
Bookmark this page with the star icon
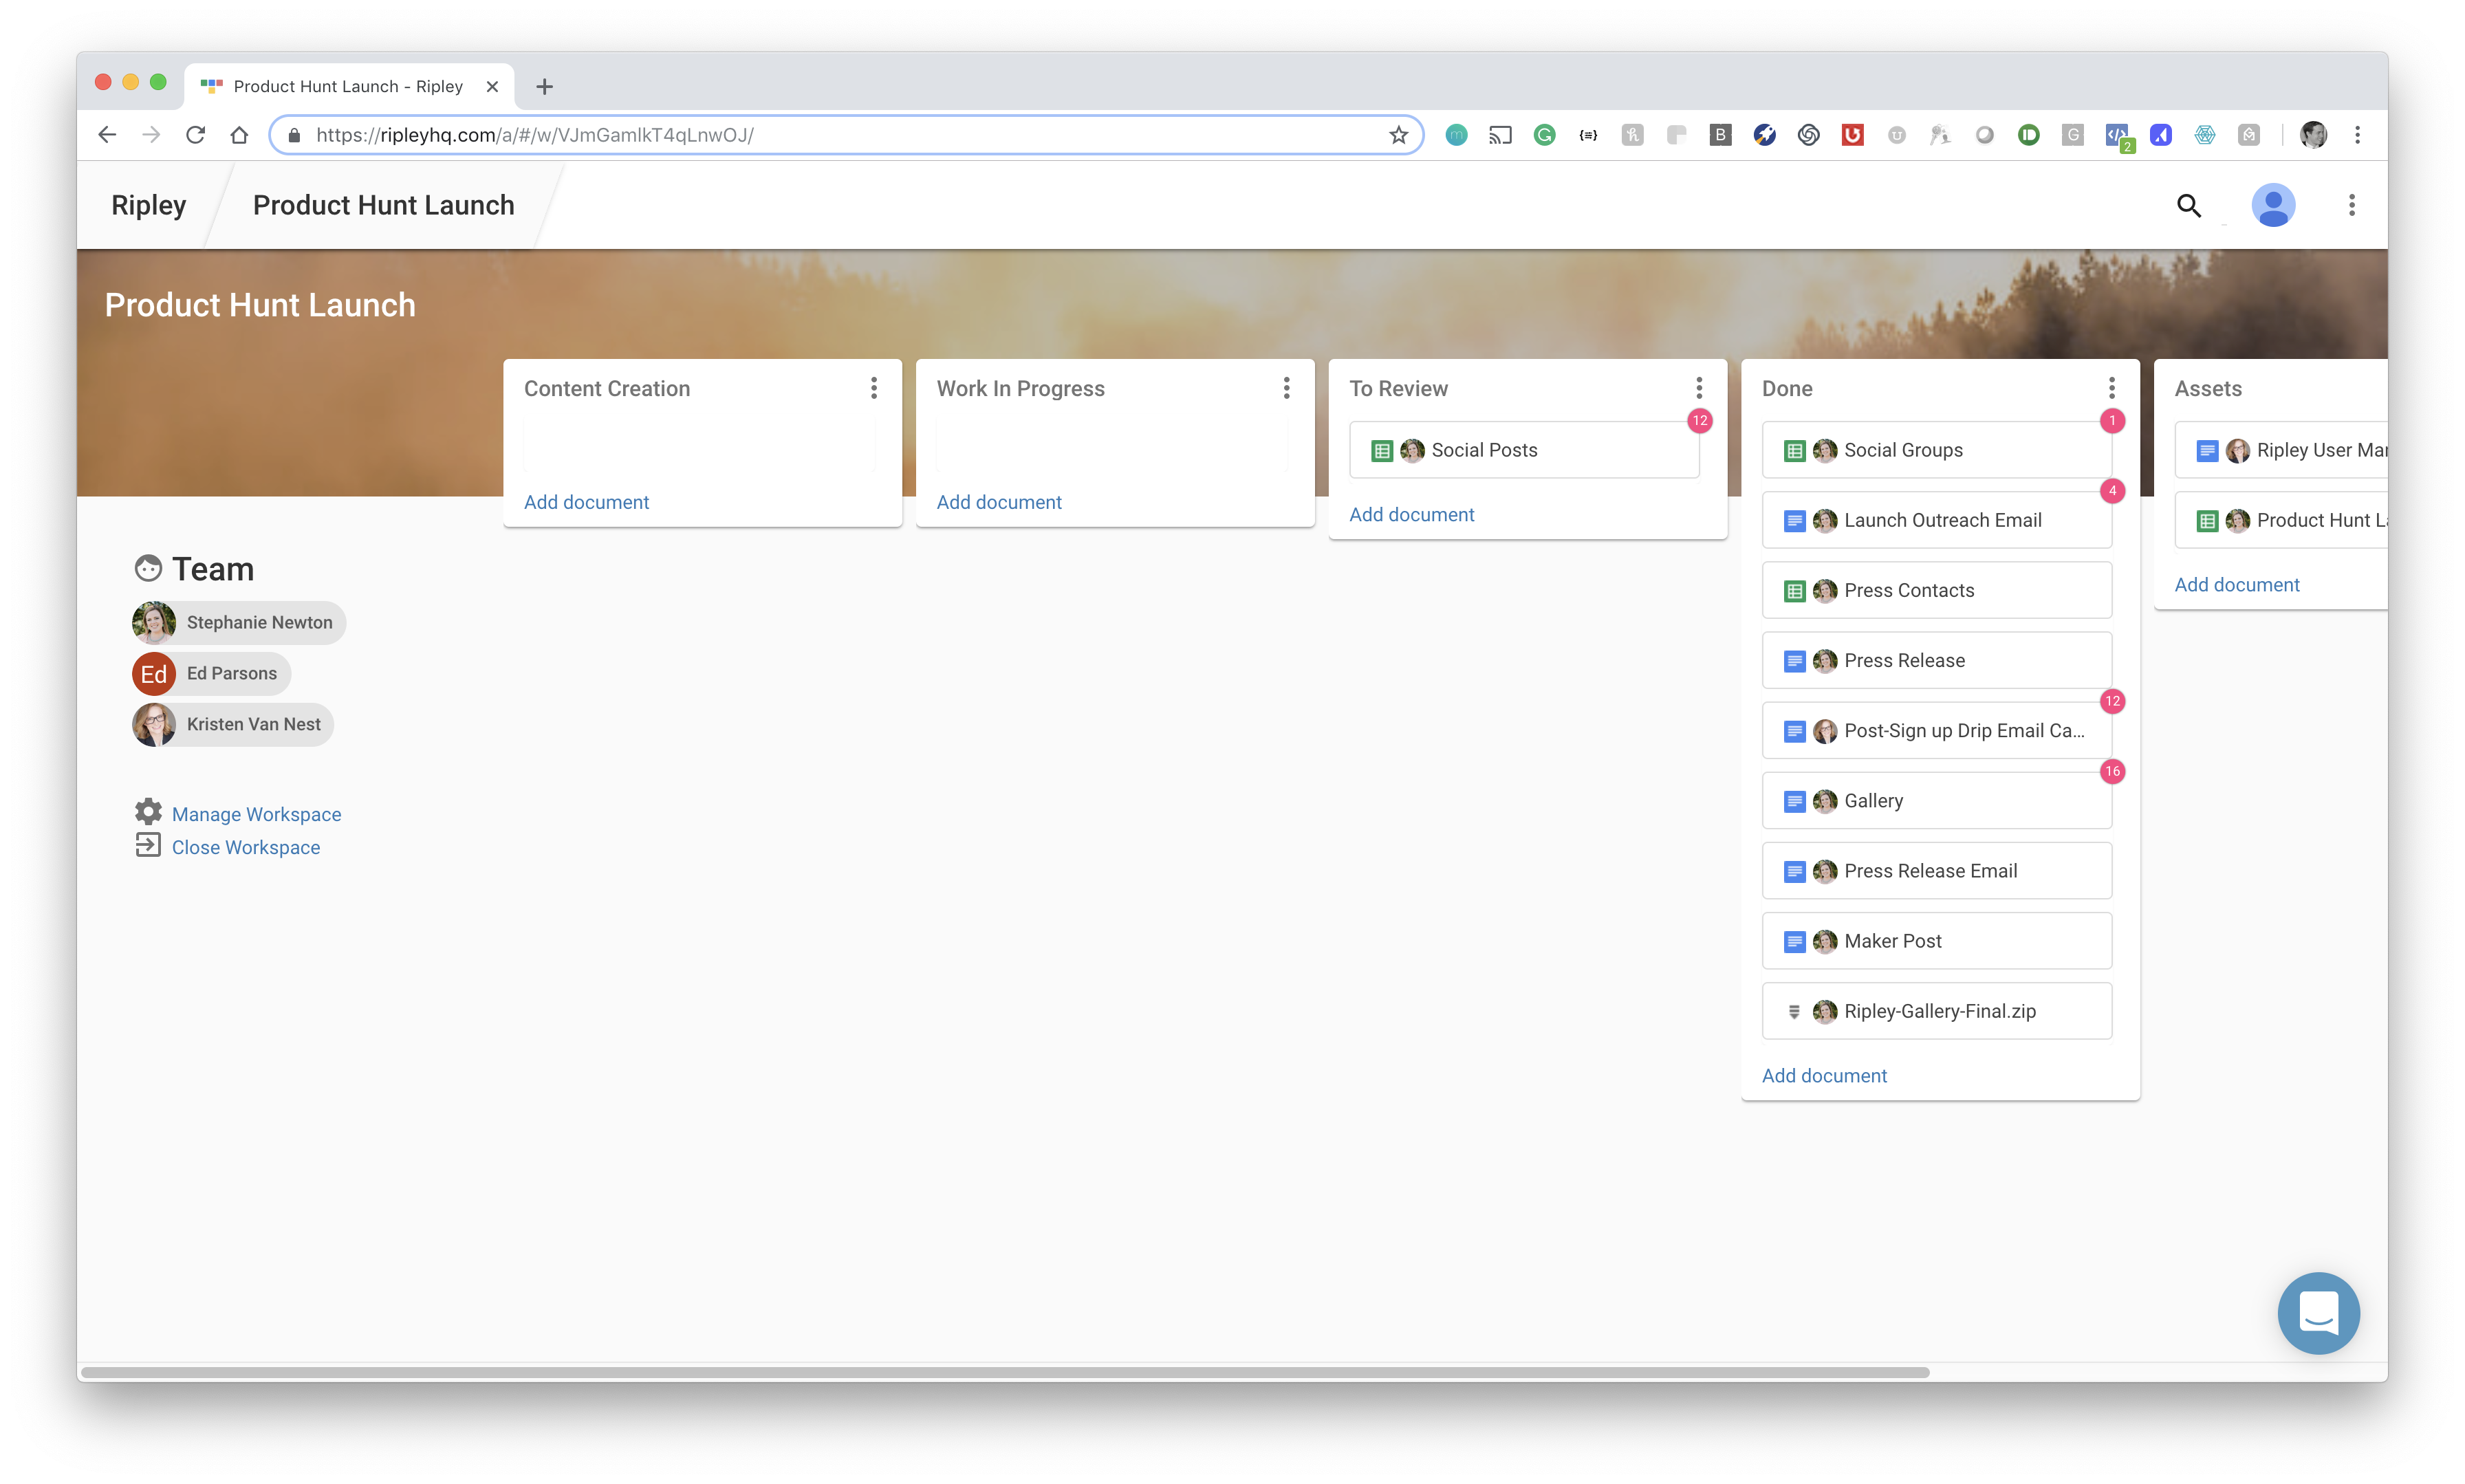(x=1398, y=135)
